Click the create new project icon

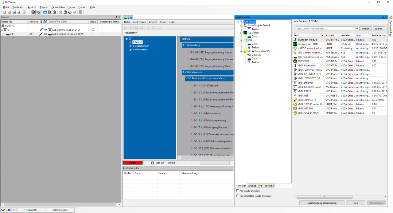tap(4, 12)
